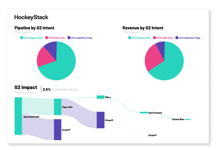
Task: Toggle G2 Category View in Pipeline legend
Action: click(x=31, y=38)
